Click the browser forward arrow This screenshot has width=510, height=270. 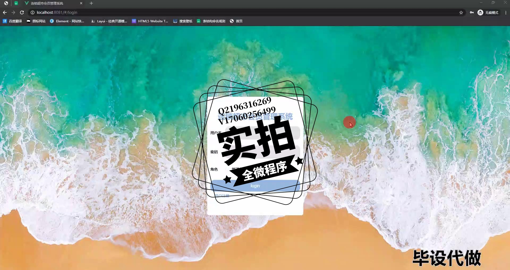[x=13, y=12]
